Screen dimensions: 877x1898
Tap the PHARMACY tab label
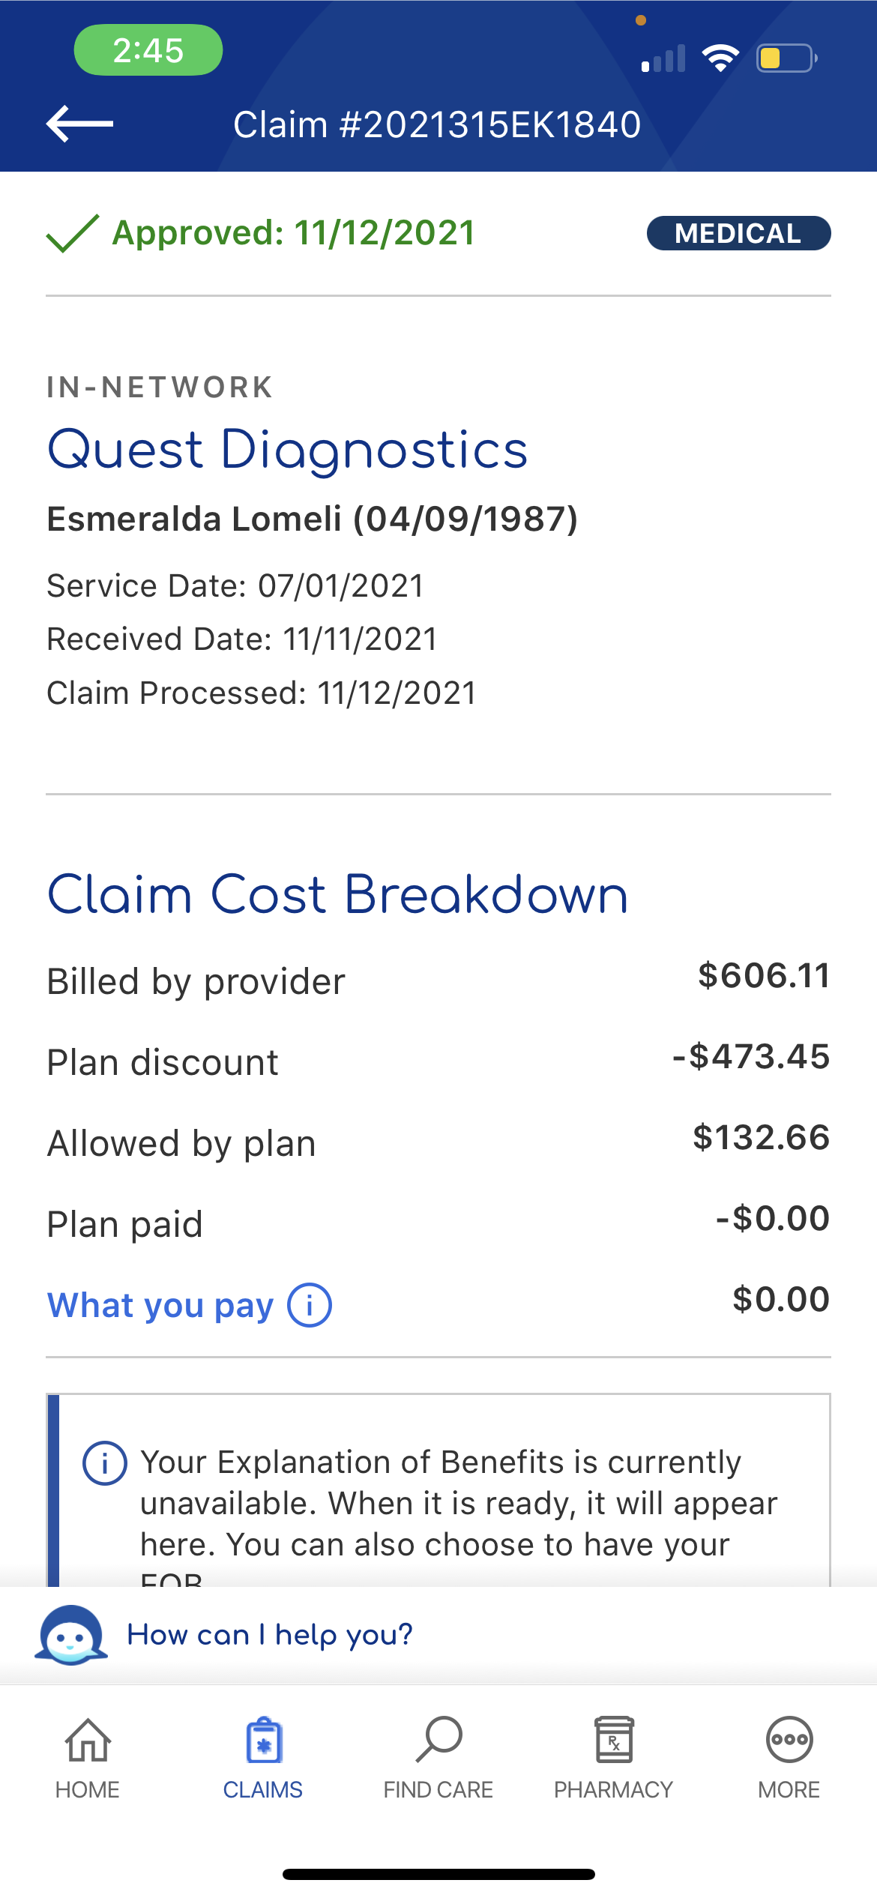coord(613,1790)
